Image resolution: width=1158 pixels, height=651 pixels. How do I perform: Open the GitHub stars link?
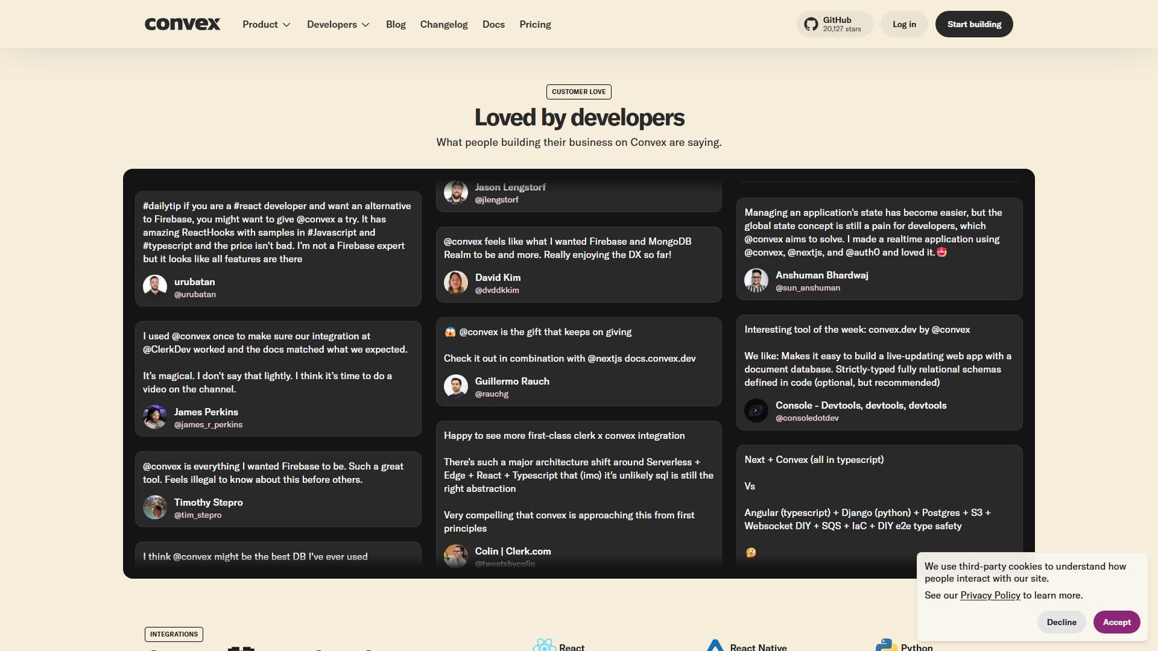point(835,24)
